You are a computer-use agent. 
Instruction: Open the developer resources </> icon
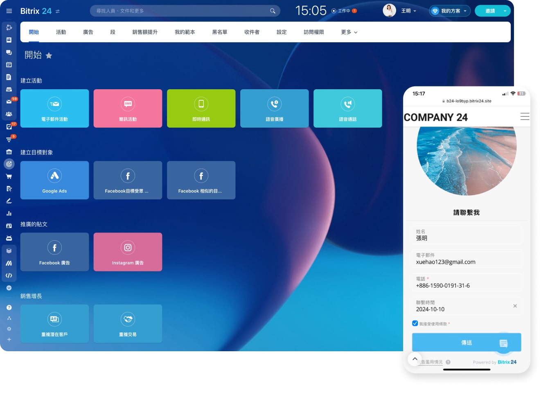9,275
